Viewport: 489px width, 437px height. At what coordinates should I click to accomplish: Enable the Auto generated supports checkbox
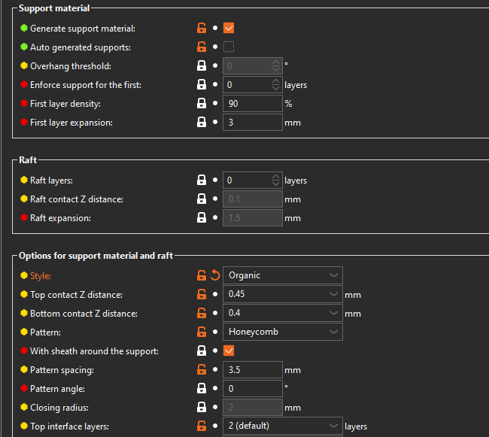tap(229, 47)
